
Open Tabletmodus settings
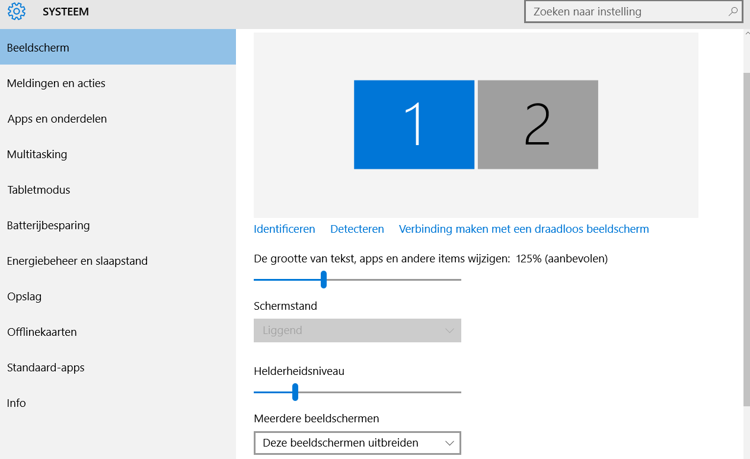click(118, 190)
